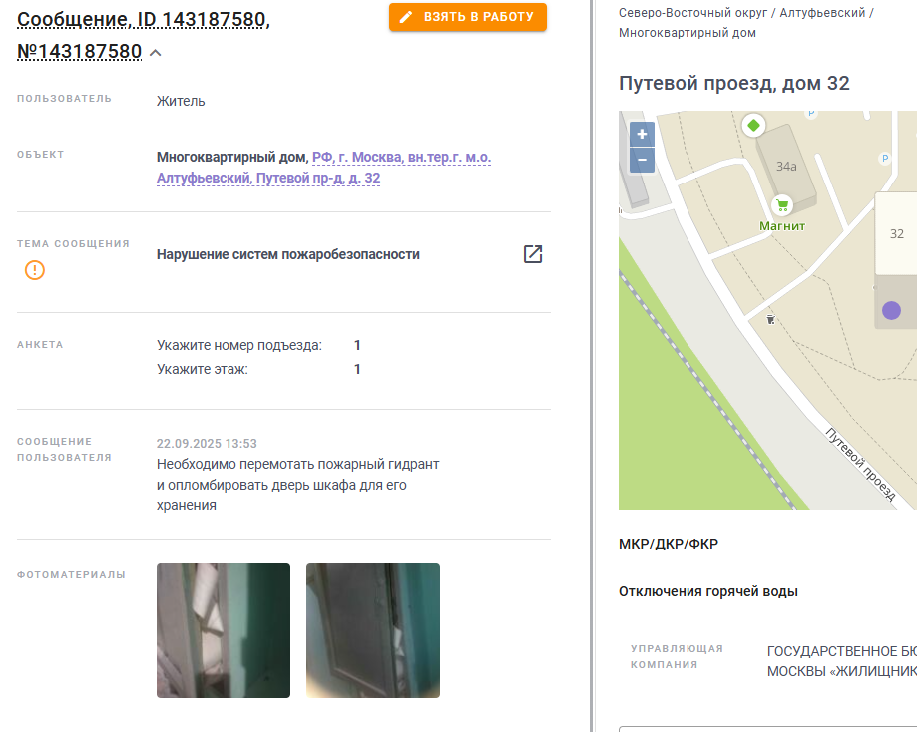The width and height of the screenshot is (917, 732).
Task: Zoom in on the map
Action: 642,134
